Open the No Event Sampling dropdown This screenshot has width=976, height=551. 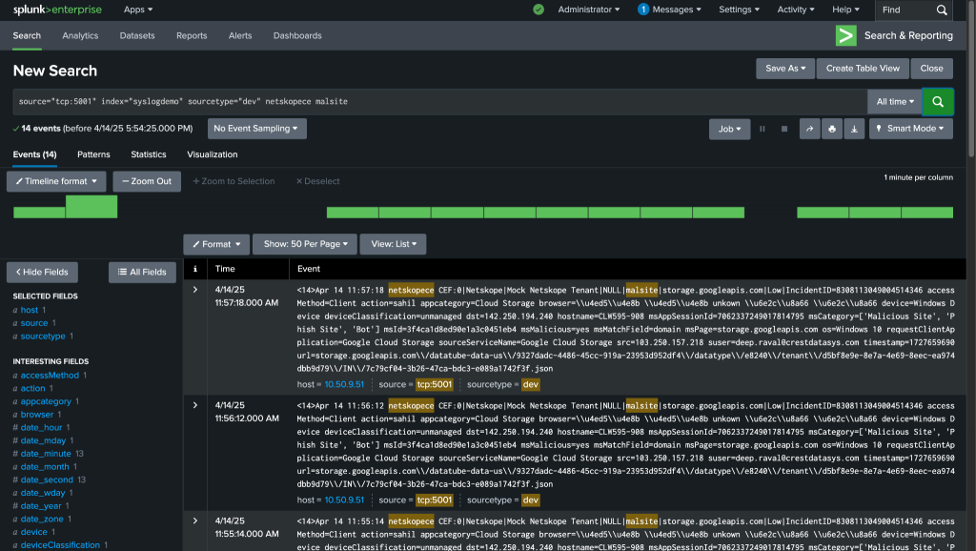coord(256,129)
